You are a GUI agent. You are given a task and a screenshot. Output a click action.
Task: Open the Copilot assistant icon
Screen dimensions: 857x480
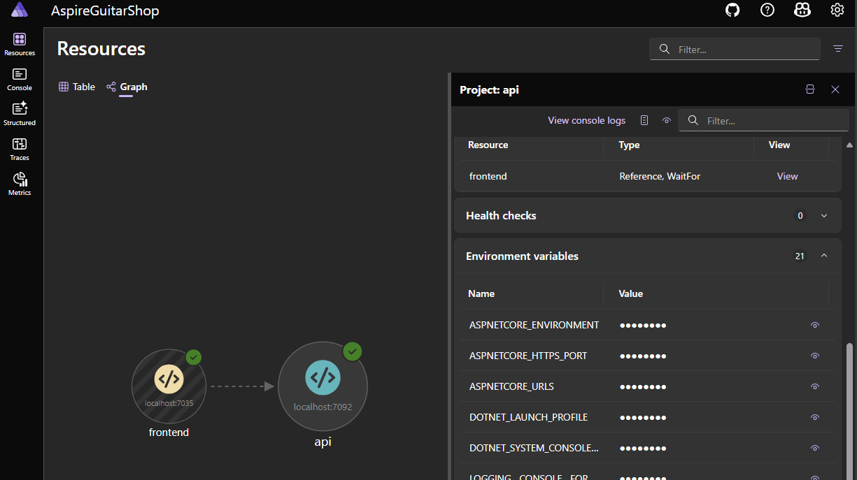click(802, 10)
